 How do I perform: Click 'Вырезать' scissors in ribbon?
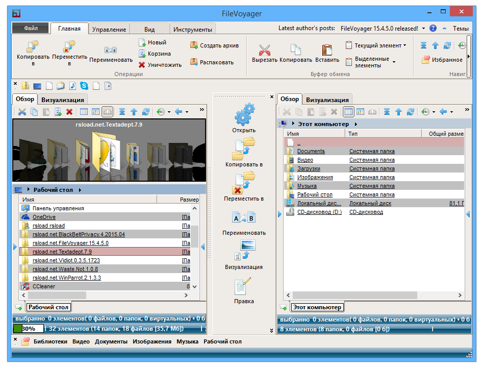[264, 50]
